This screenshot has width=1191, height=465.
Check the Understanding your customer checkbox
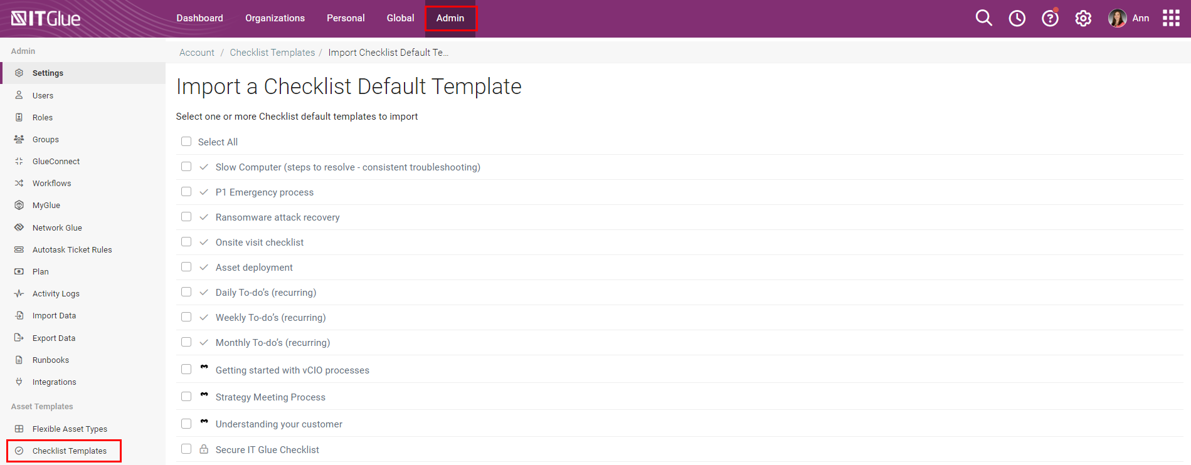coord(186,424)
